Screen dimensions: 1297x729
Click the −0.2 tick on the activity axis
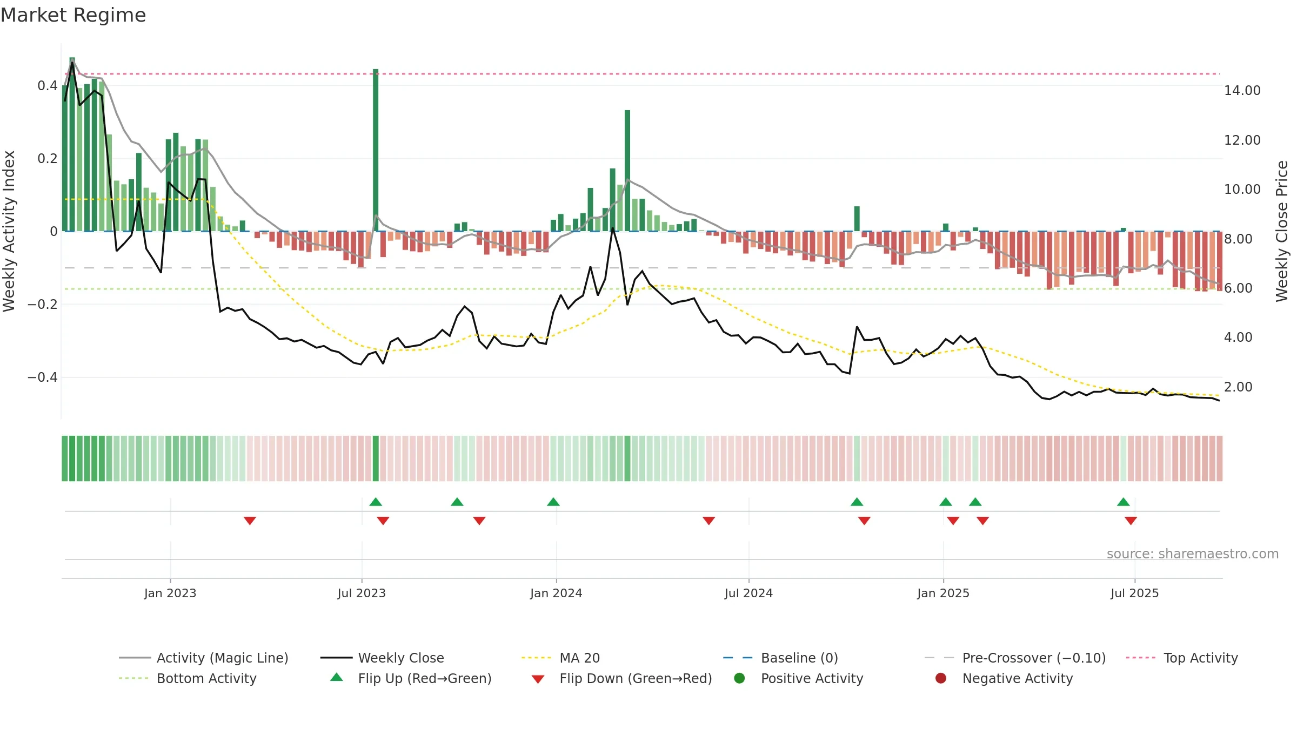click(x=43, y=304)
